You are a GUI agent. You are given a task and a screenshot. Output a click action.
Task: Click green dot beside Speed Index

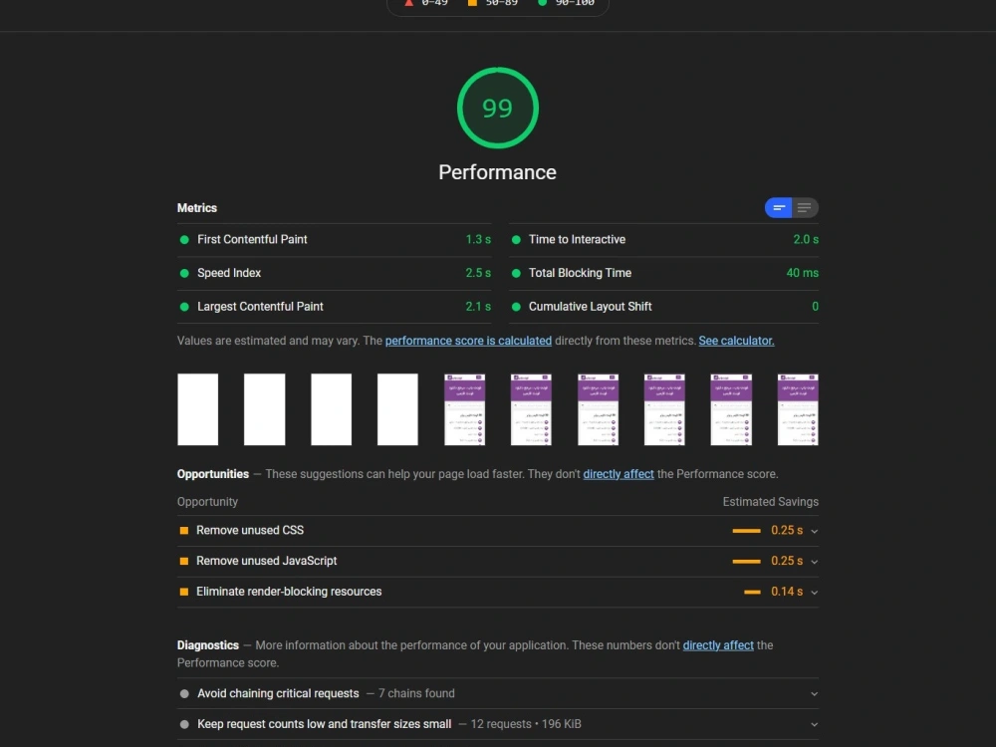184,273
